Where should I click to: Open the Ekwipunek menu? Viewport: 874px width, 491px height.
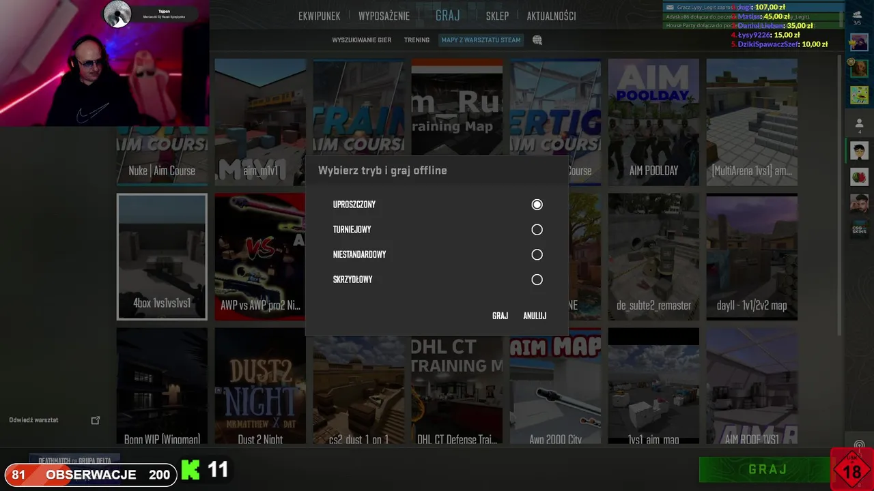[x=320, y=16]
